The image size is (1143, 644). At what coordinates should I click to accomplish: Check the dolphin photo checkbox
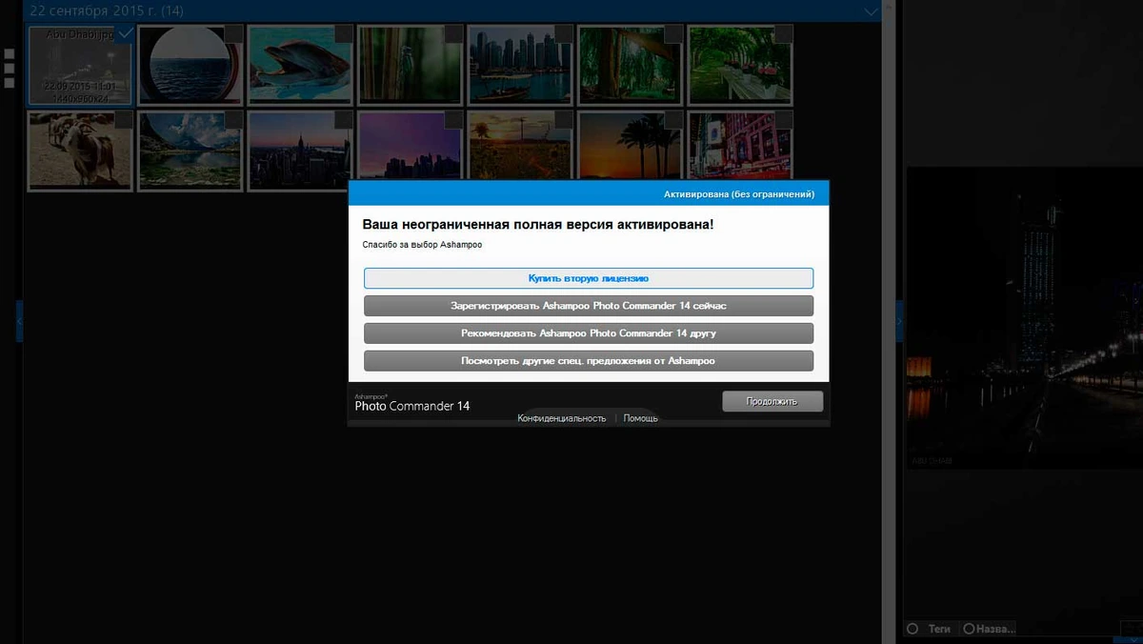pyautogui.click(x=344, y=34)
